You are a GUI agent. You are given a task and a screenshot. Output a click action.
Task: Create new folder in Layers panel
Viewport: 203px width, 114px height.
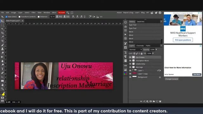pos(154,101)
